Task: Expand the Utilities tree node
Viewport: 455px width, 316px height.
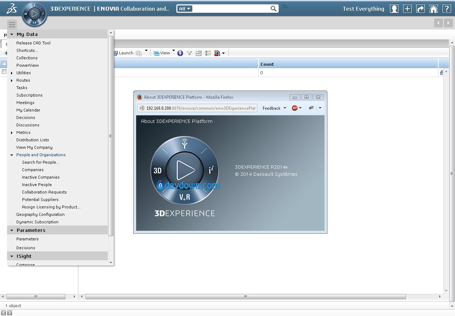Action: [x=12, y=73]
